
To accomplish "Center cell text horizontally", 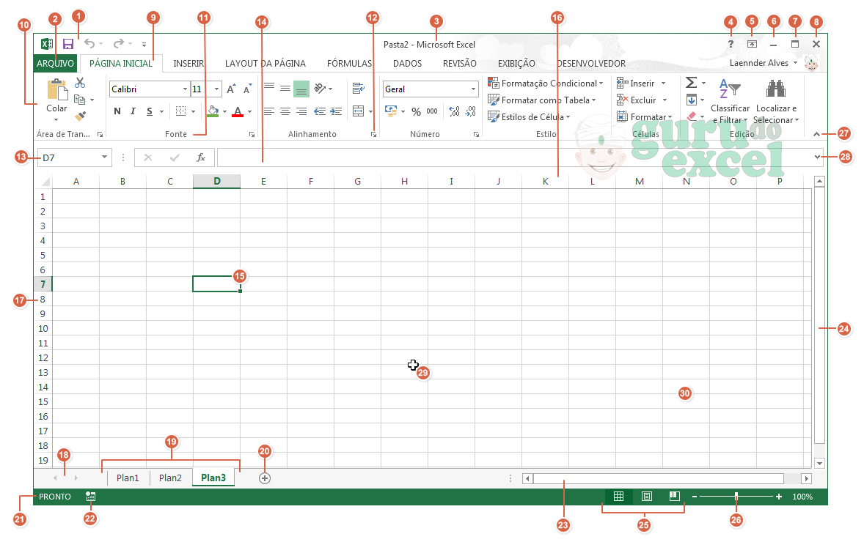I will coord(285,111).
